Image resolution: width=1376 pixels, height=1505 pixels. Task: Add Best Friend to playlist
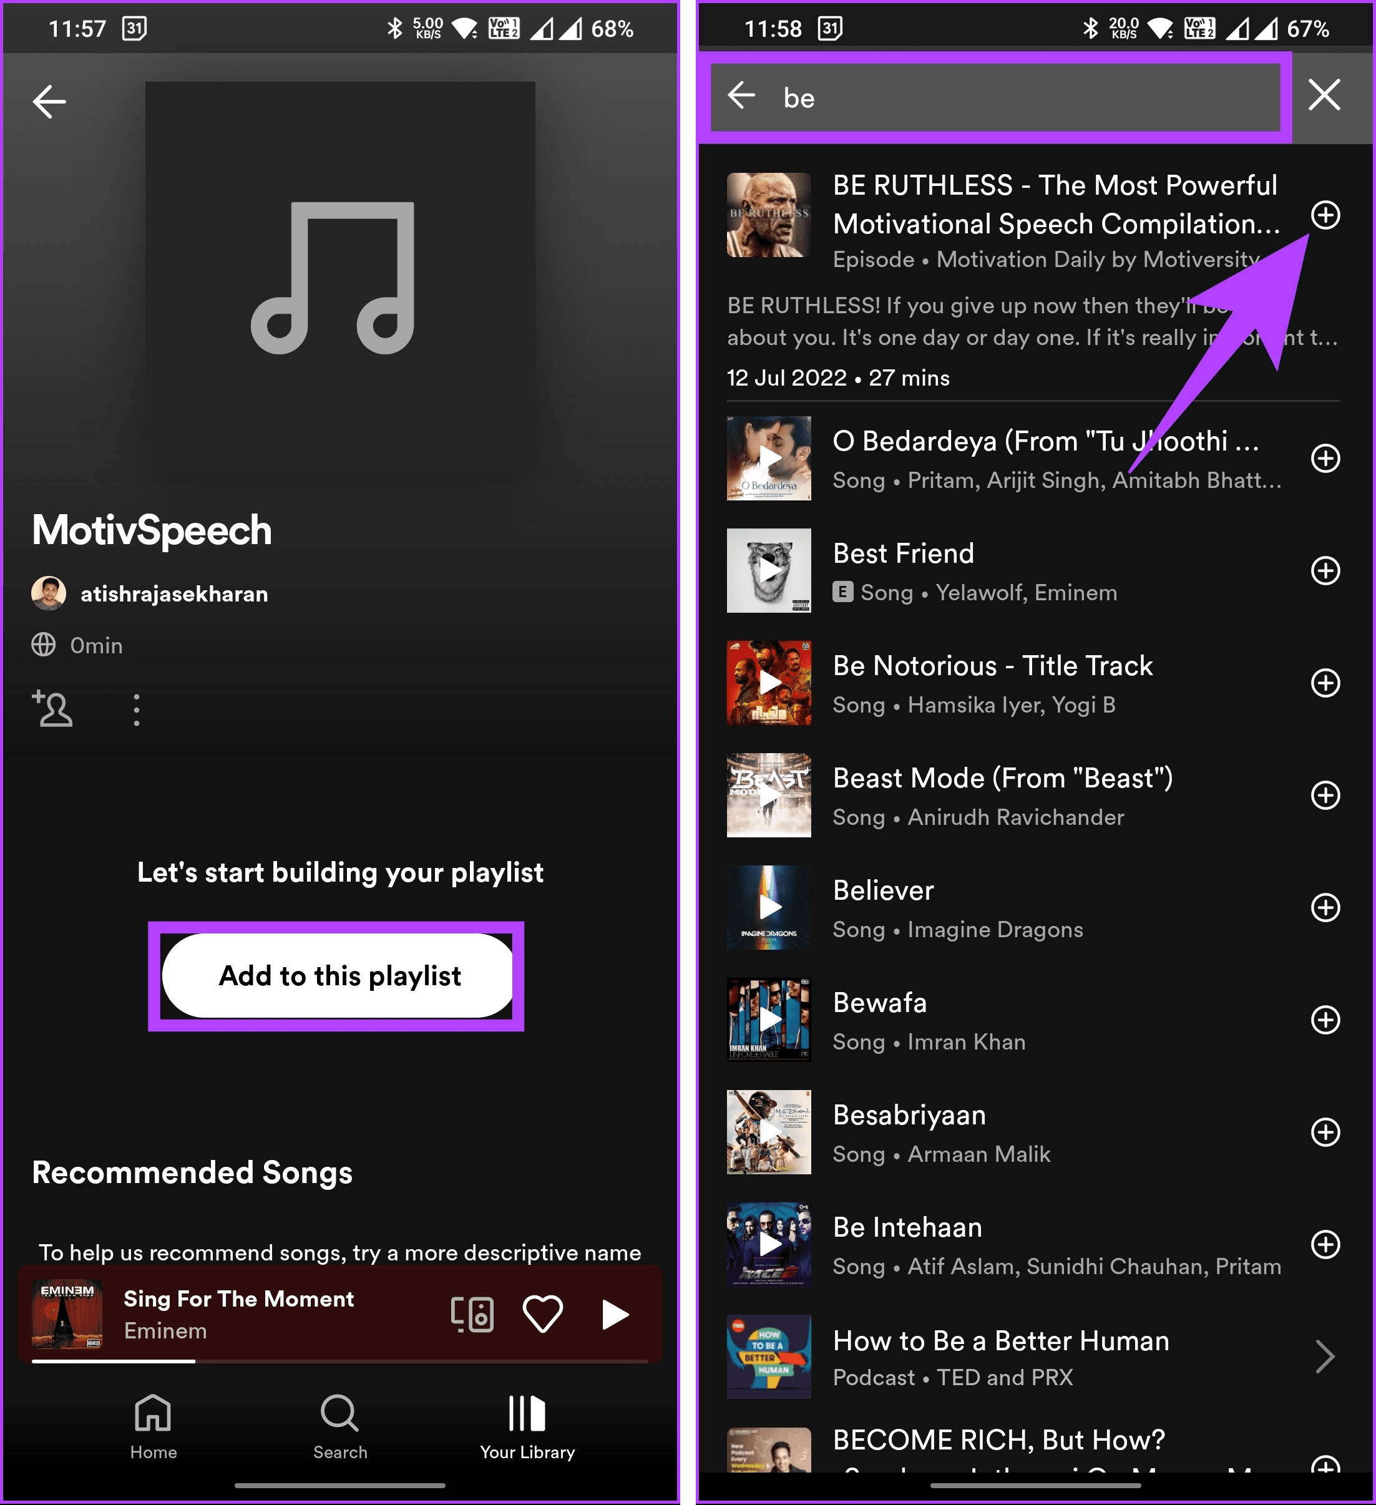coord(1325,570)
